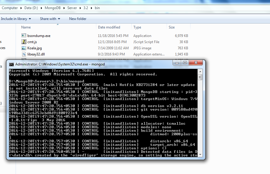Click the 'New folder' button
This screenshot has width=270, height=174.
78,19
